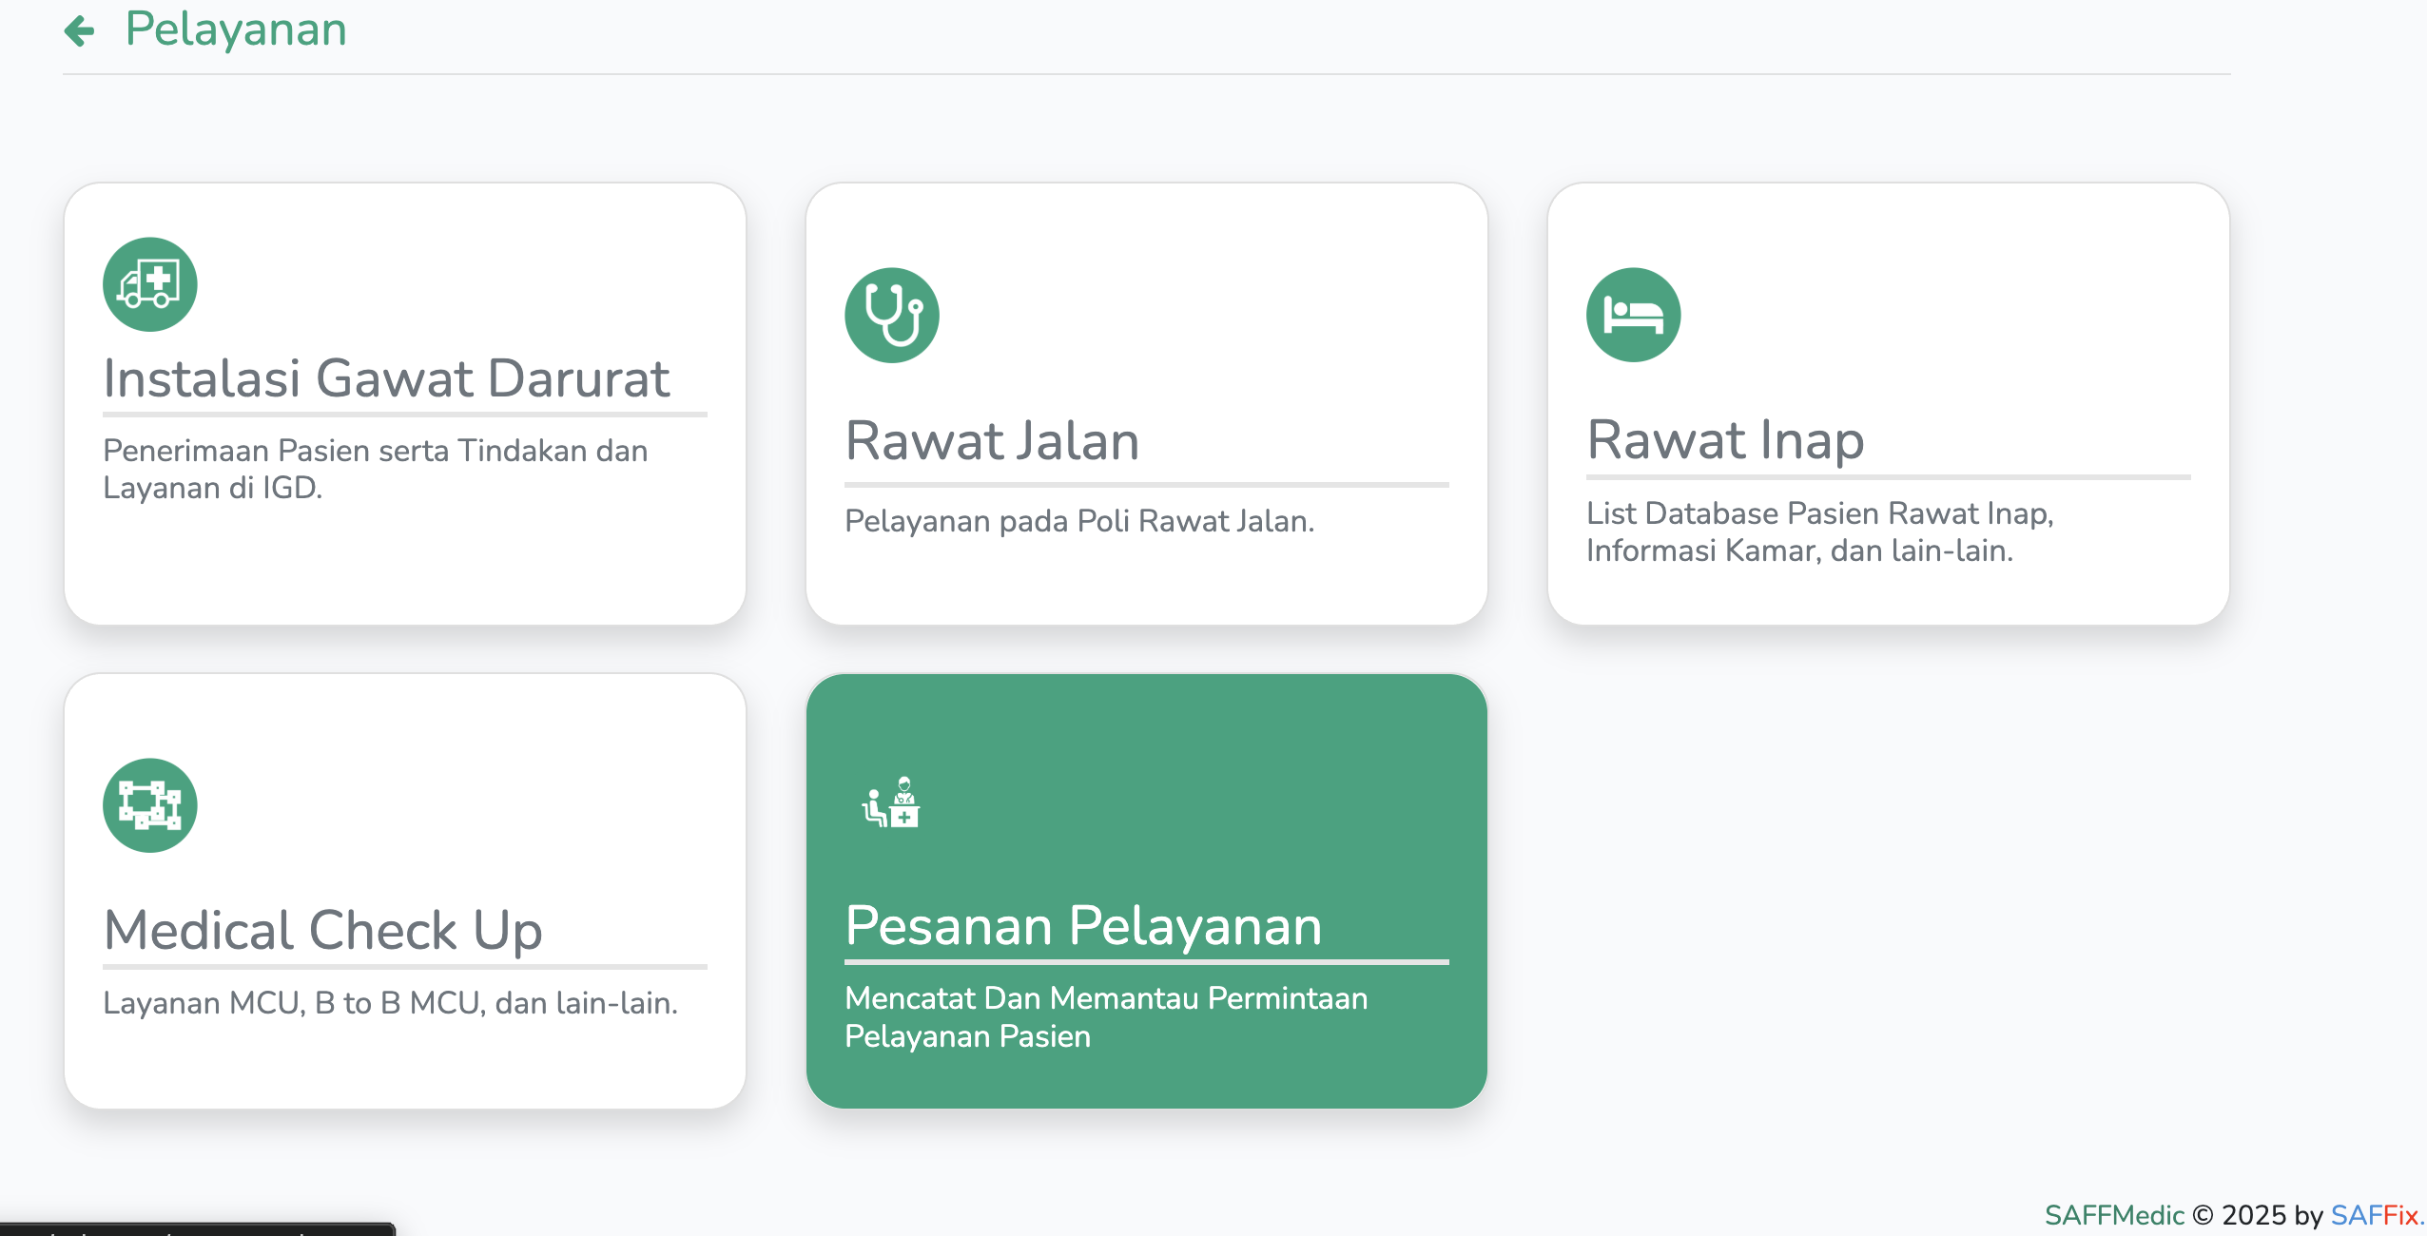Click 'Layanan MCU, B to B MCU' text
The width and height of the screenshot is (2427, 1236).
(390, 1003)
